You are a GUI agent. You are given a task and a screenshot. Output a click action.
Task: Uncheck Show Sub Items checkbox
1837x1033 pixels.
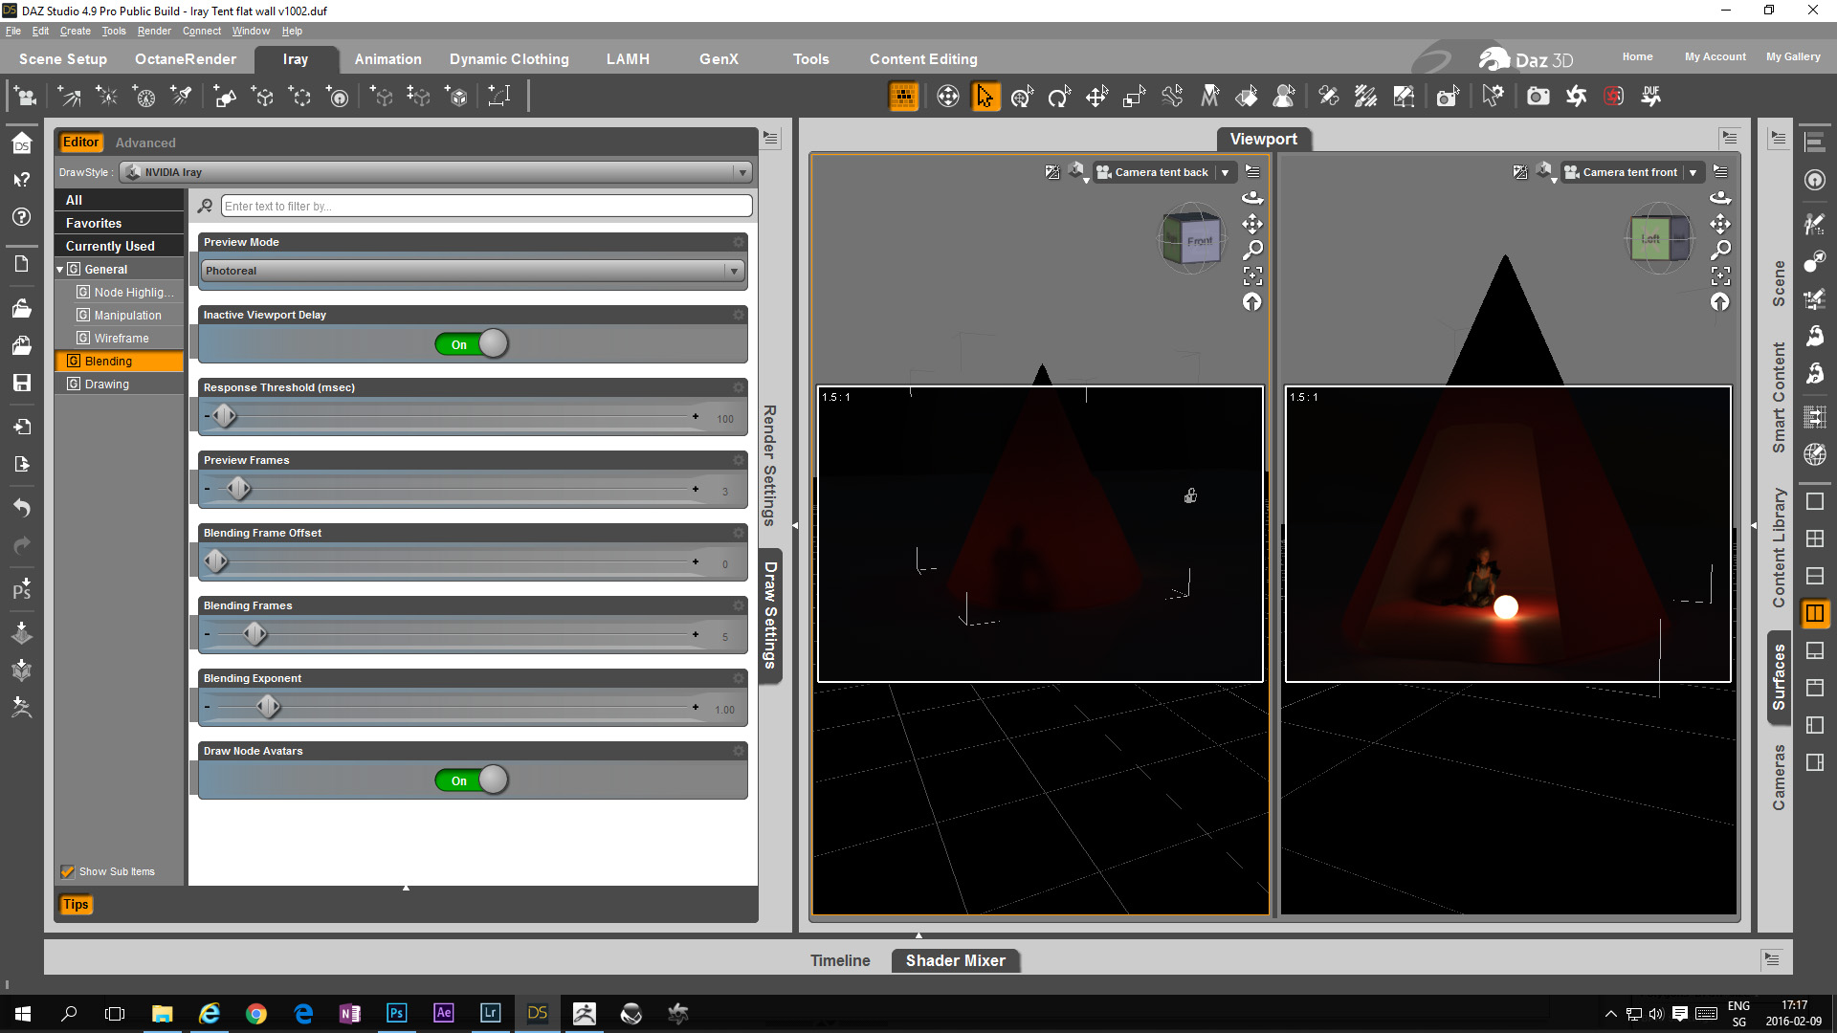click(x=68, y=871)
